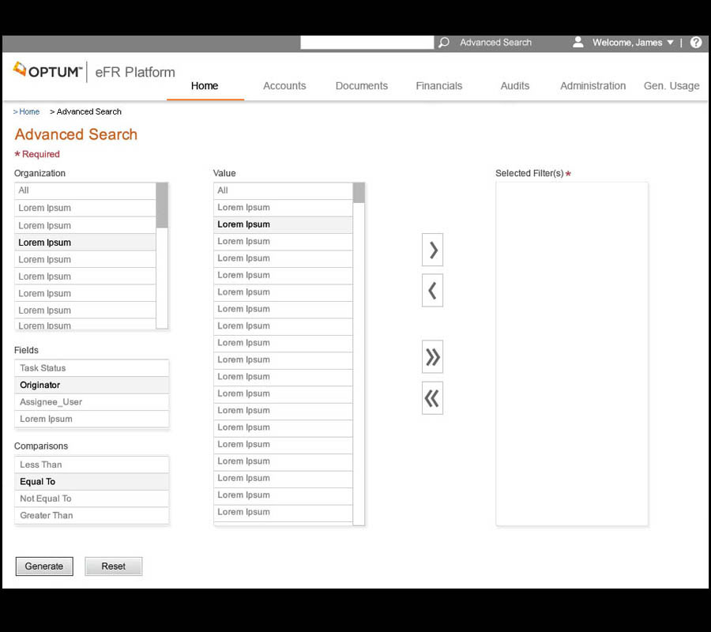
Task: Remove selected filter with single left arrow
Action: pyautogui.click(x=432, y=291)
